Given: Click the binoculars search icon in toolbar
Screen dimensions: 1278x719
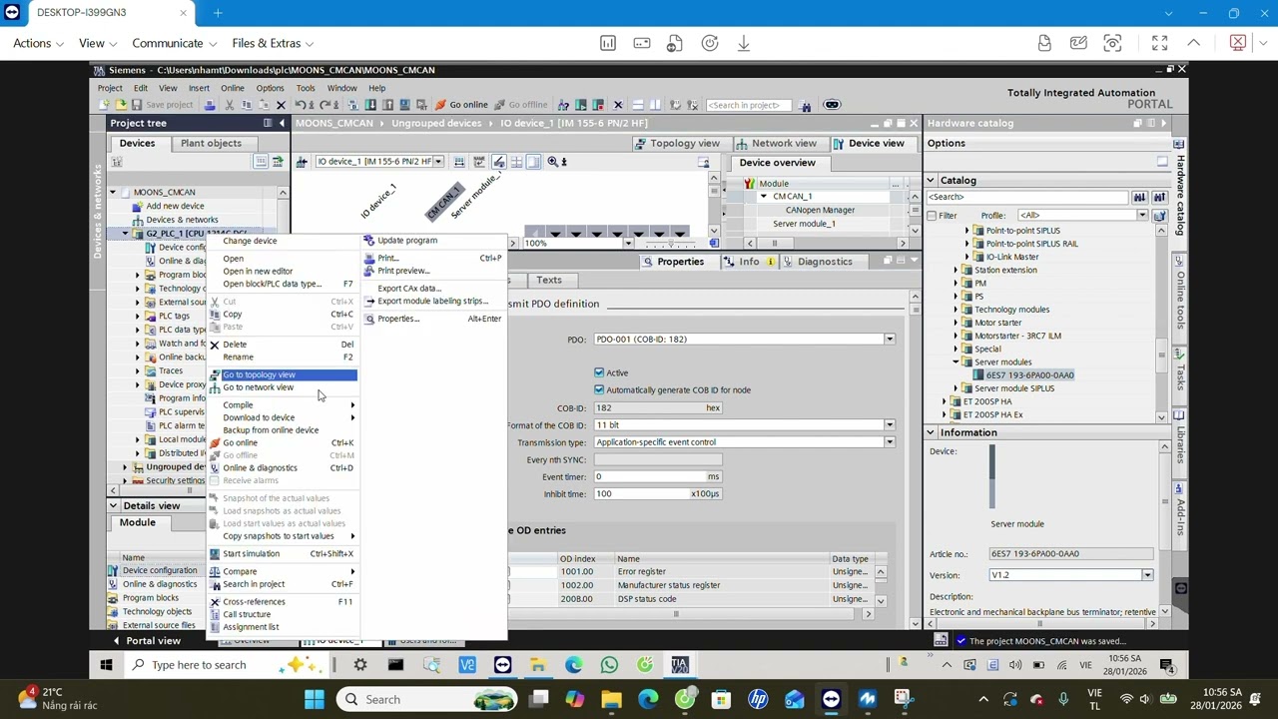Looking at the screenshot, I should pos(805,105).
